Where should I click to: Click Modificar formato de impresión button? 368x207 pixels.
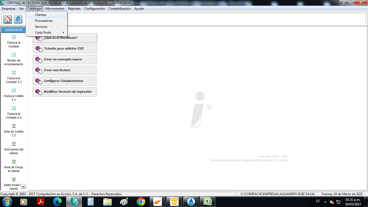click(x=65, y=92)
